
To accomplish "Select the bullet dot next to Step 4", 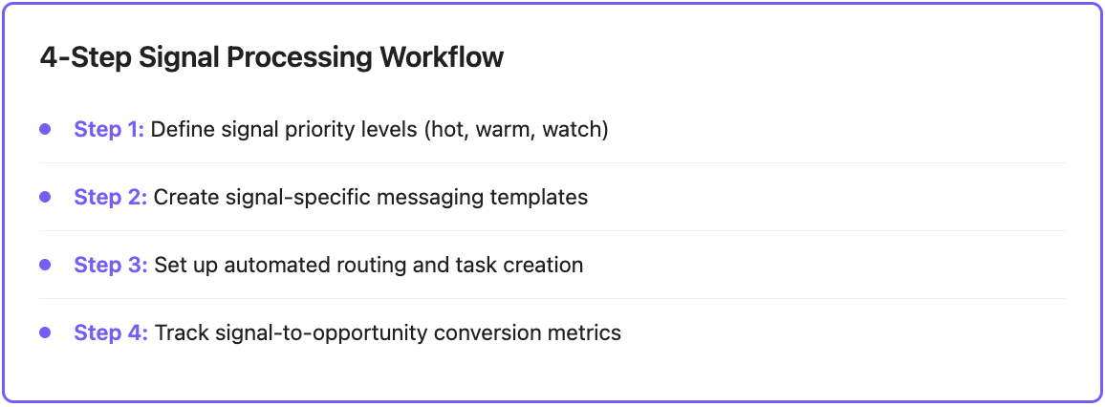I will coord(45,332).
